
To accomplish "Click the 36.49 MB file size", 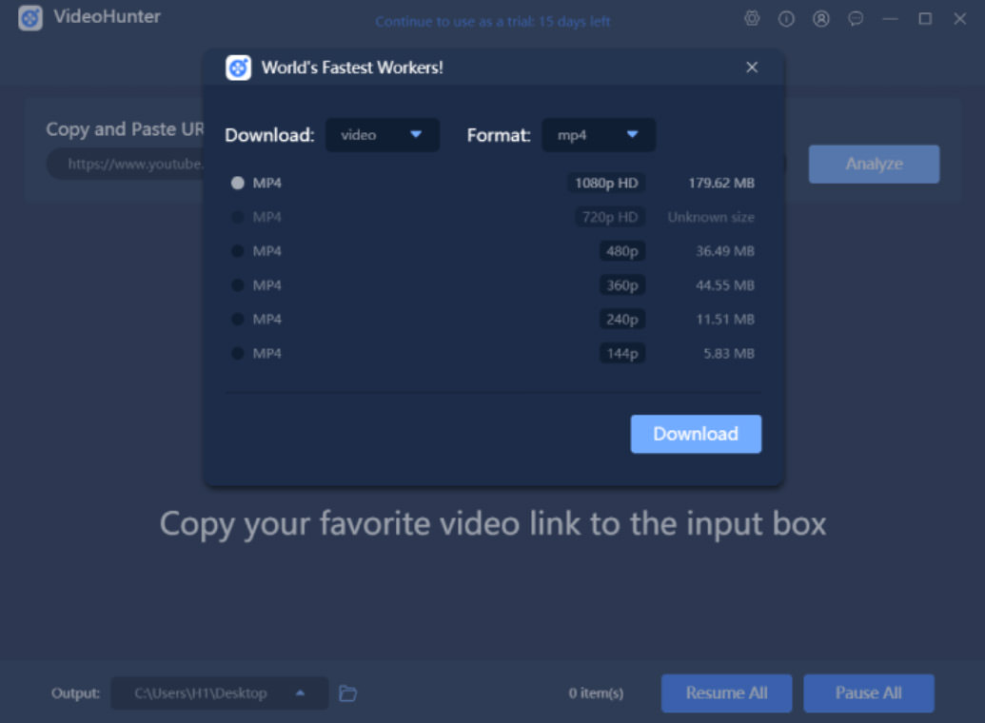I will [x=725, y=251].
